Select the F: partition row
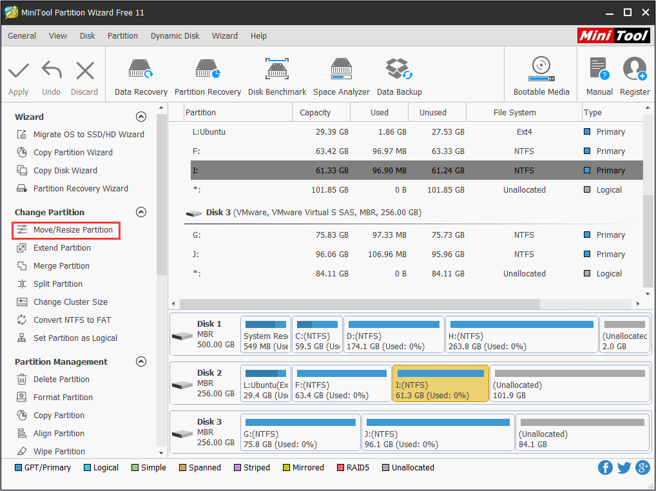Image resolution: width=656 pixels, height=491 pixels. pos(417,151)
